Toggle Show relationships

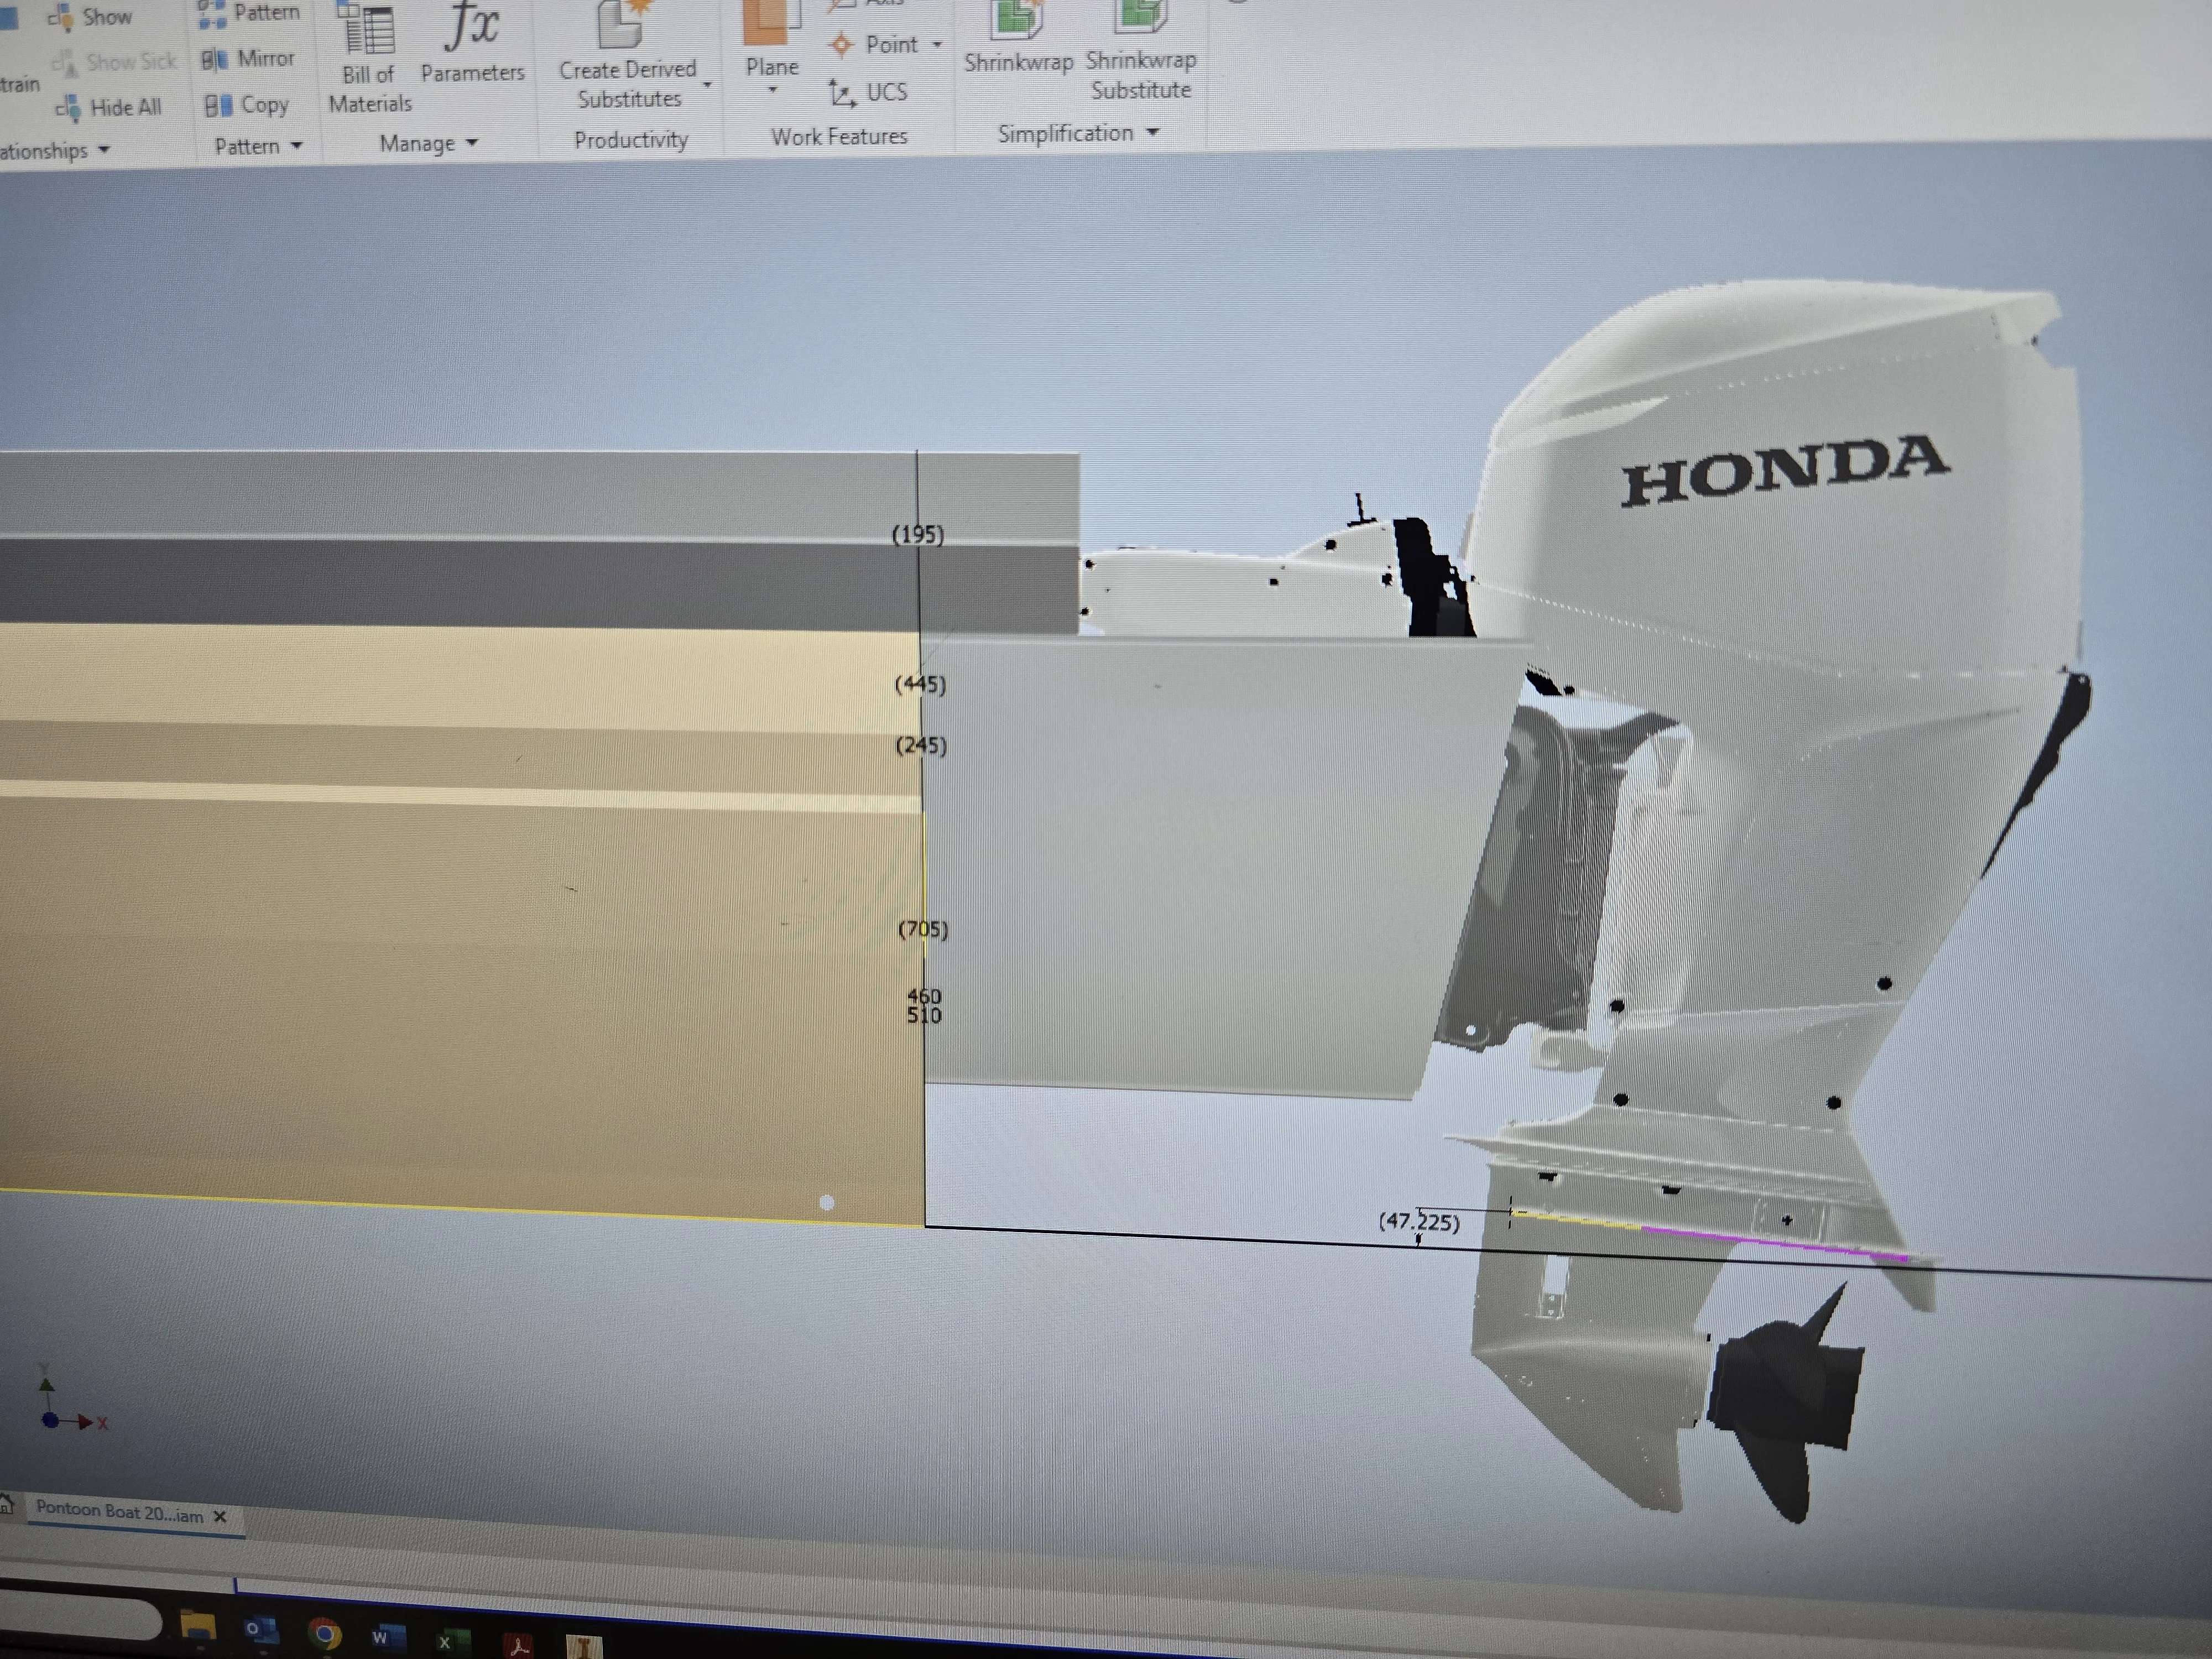[90, 17]
